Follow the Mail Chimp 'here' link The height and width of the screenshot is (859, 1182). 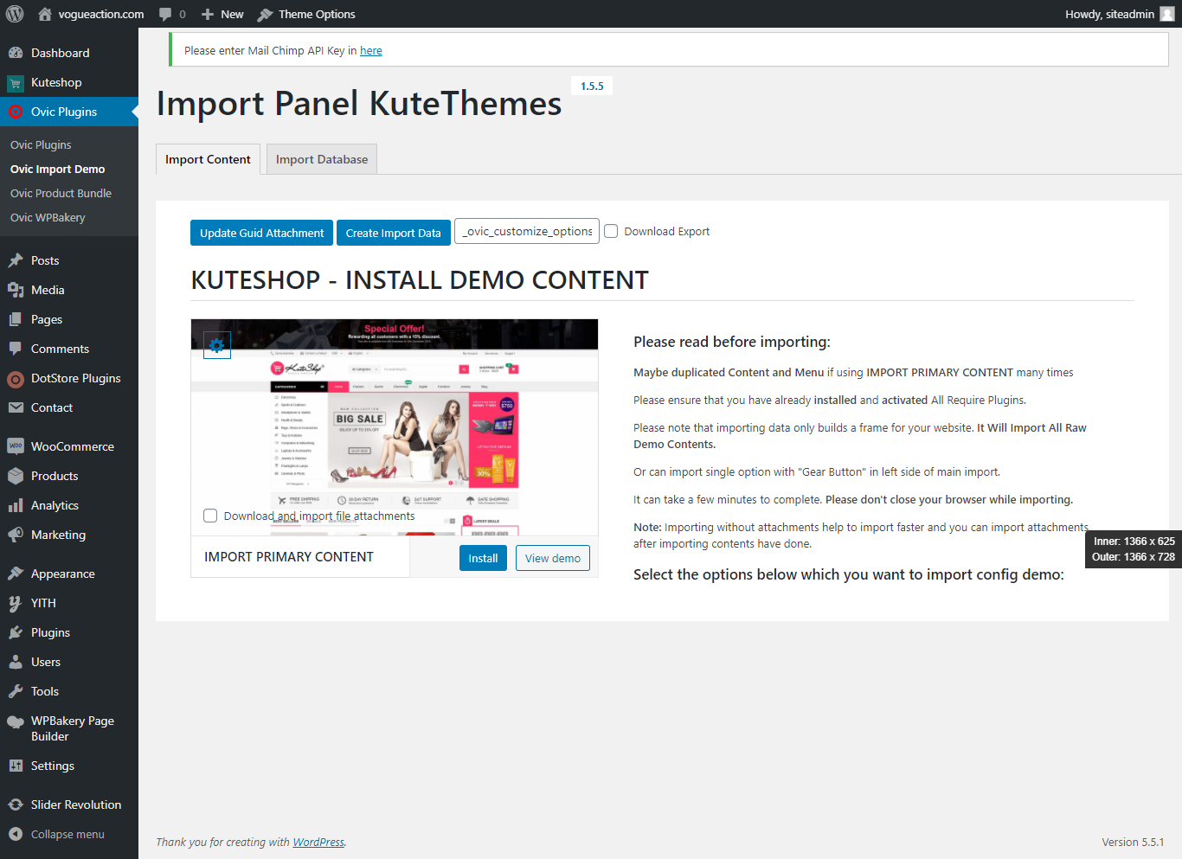tap(371, 51)
